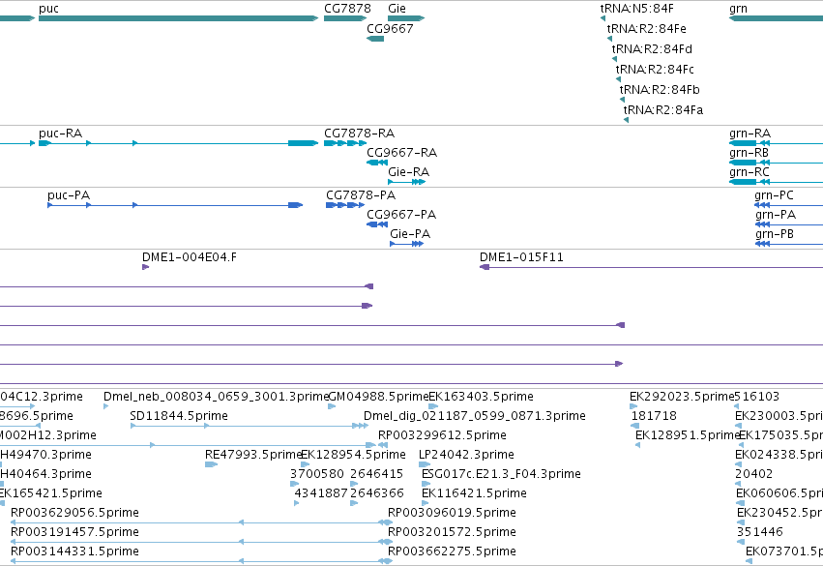823x566 pixels.
Task: Select the DME1-015F11 clone label
Action: pyautogui.click(x=521, y=257)
